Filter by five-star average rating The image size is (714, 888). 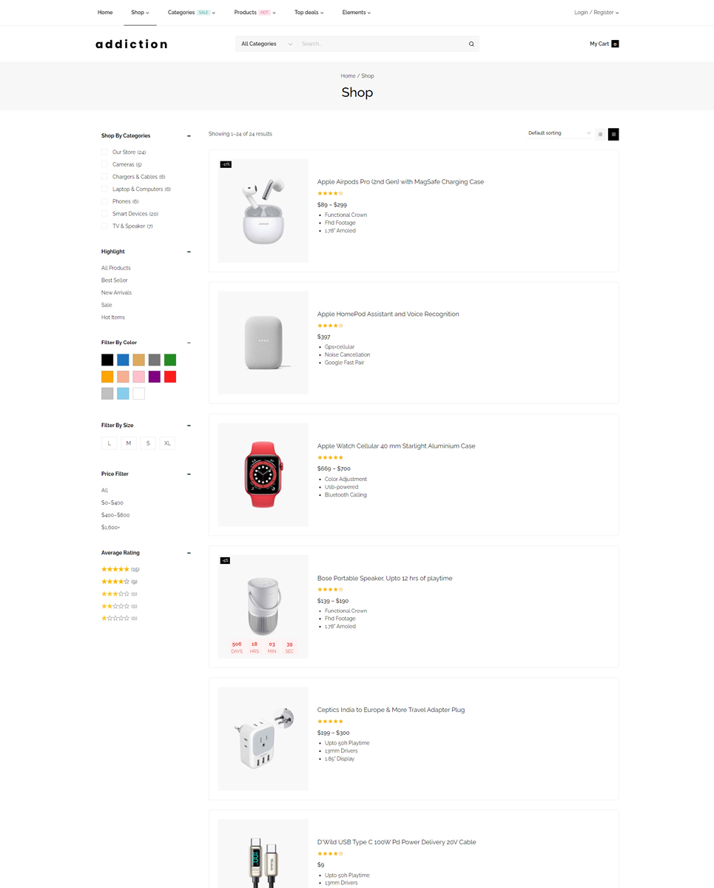click(x=115, y=569)
